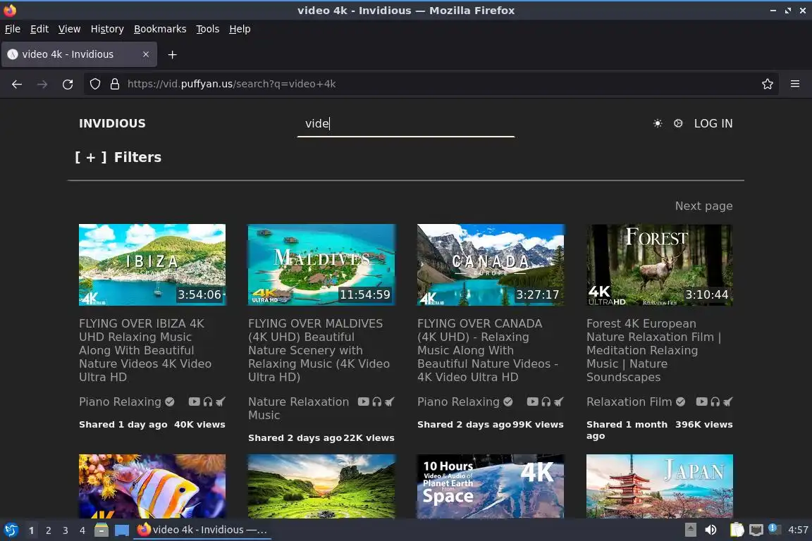The image size is (812, 541).
Task: Open file manager from taskbar
Action: [x=101, y=530]
